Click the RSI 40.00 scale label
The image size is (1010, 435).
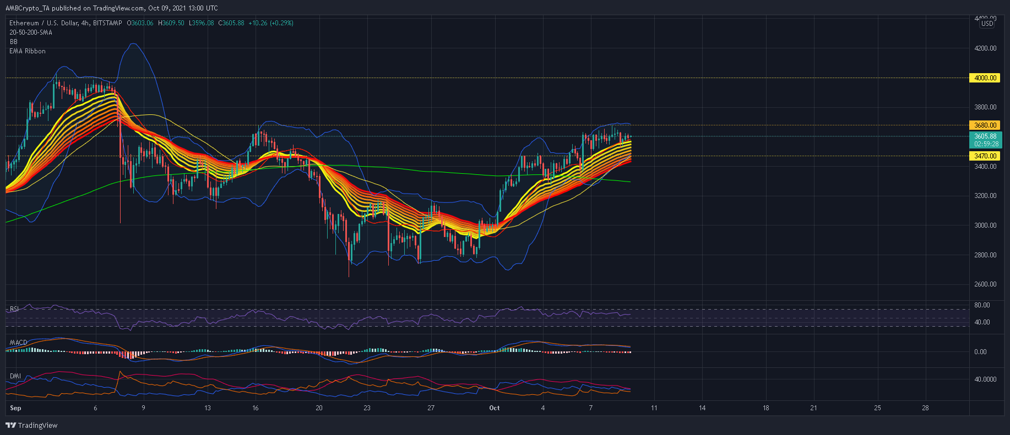(x=982, y=322)
